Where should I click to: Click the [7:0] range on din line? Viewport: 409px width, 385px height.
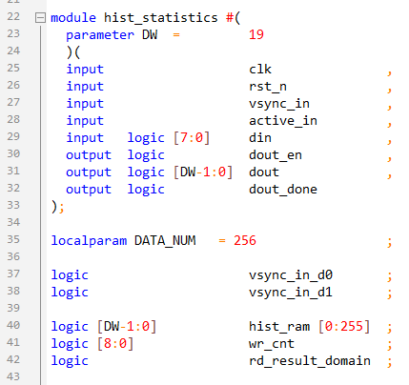point(192,138)
